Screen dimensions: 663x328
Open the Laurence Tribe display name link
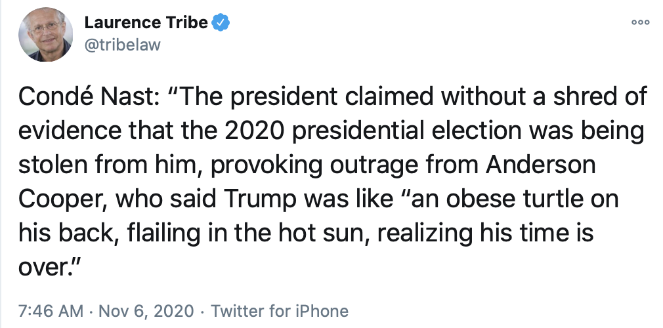coord(146,23)
